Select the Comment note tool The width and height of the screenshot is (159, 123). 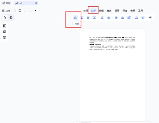[x=143, y=18]
